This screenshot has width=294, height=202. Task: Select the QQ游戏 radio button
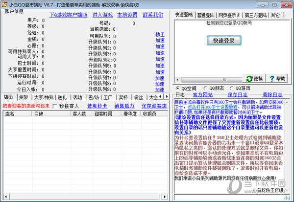(x=232, y=88)
